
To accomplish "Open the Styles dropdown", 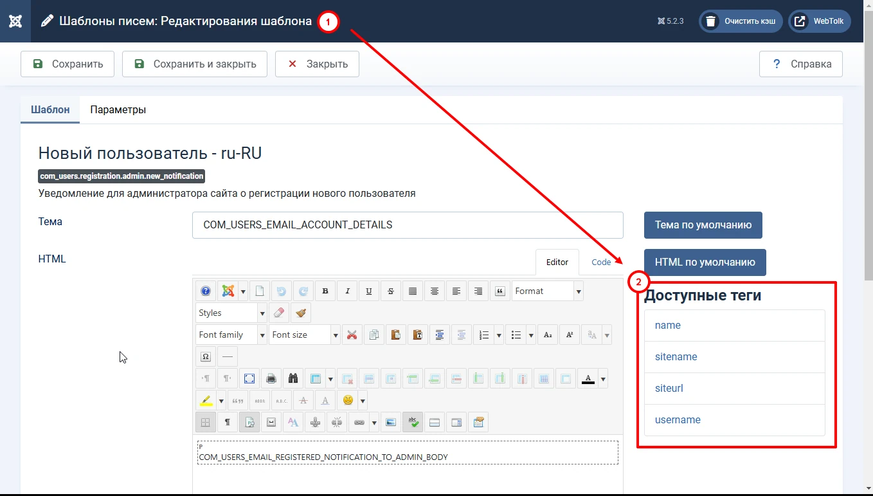I will (231, 313).
